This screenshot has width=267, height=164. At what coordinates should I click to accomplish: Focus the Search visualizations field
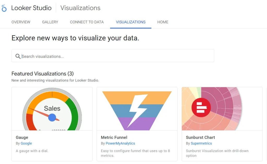click(x=115, y=56)
